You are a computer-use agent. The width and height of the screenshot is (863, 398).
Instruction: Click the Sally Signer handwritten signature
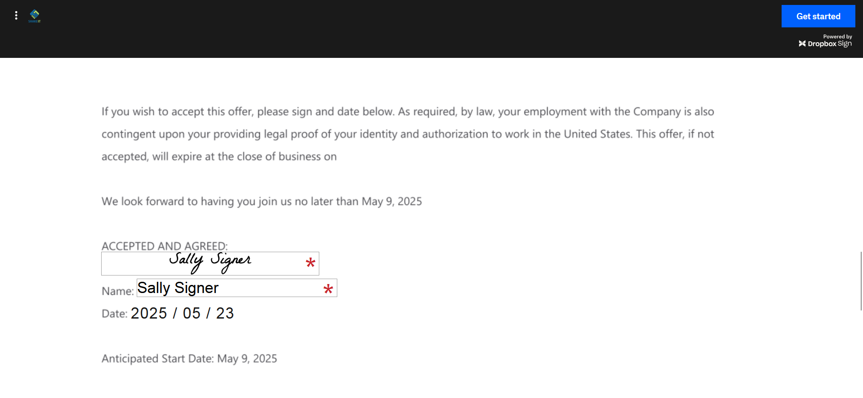click(x=210, y=262)
